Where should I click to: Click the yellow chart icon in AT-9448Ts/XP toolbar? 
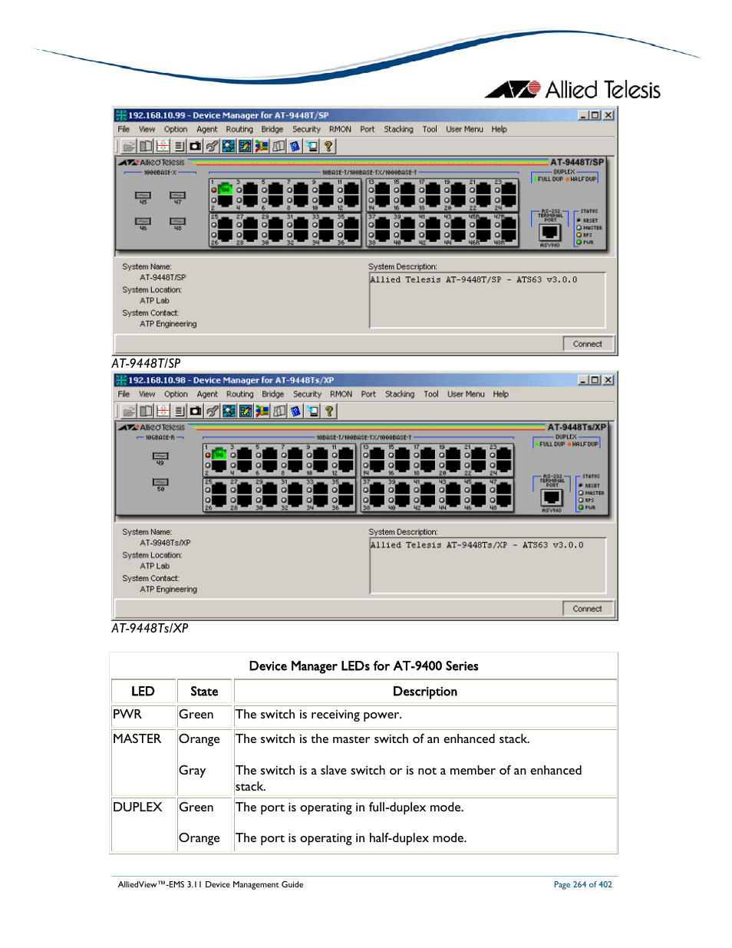(246, 411)
